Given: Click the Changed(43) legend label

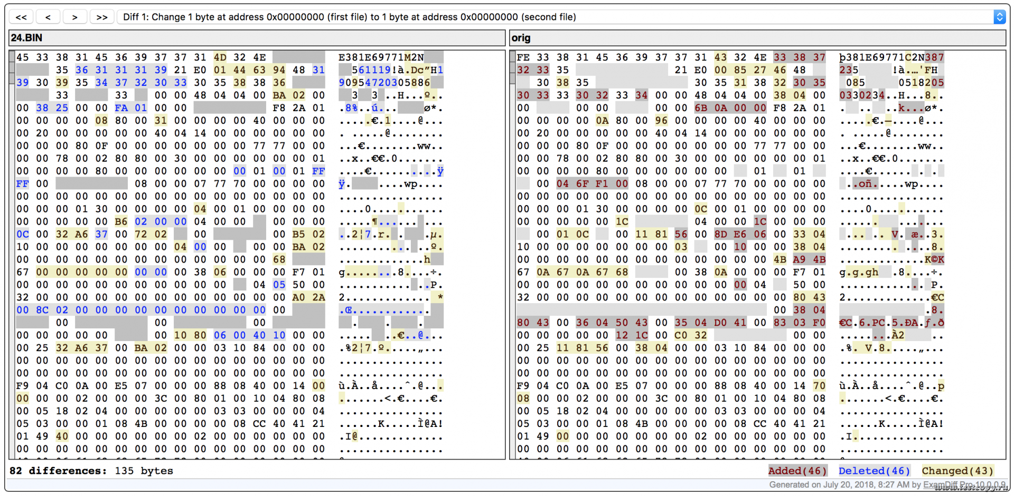Looking at the screenshot, I should [957, 471].
